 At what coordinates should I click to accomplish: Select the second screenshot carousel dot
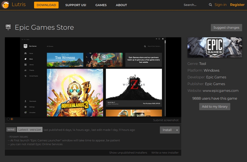click(12, 119)
